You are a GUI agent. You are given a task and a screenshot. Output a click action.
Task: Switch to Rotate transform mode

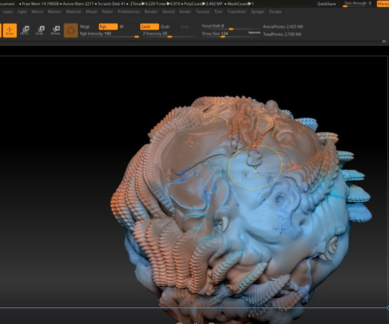pos(55,30)
